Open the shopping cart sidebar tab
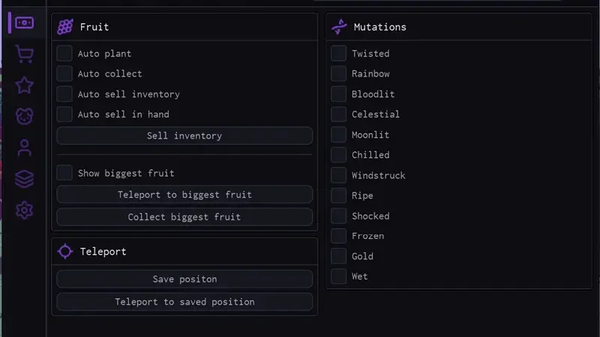The width and height of the screenshot is (600, 337). point(24,55)
